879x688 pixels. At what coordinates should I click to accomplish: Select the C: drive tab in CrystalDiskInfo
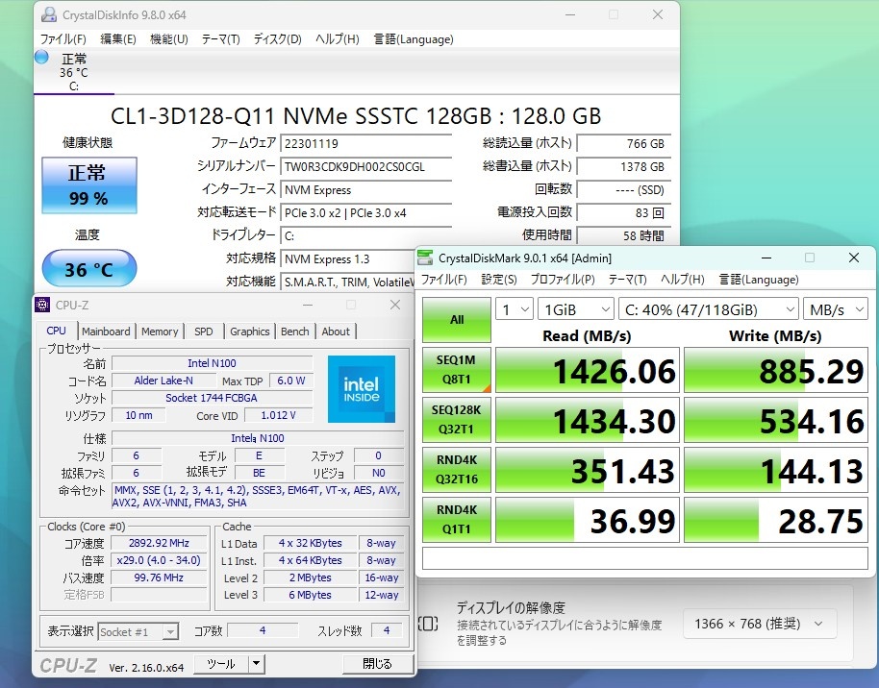tap(74, 72)
